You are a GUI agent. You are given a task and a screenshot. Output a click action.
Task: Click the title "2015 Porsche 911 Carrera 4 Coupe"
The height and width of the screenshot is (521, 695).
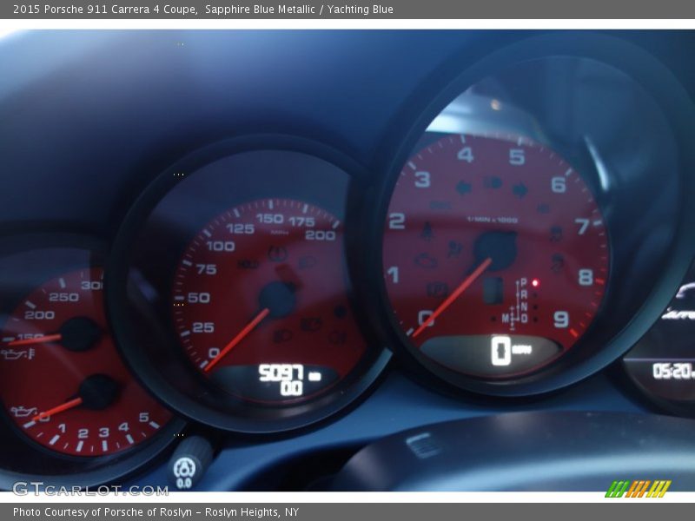[x=104, y=10]
